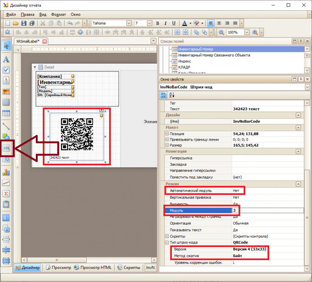Click the Save All toolbar icon
Image resolution: width=312 pixels, height=282 pixels.
point(32,23)
